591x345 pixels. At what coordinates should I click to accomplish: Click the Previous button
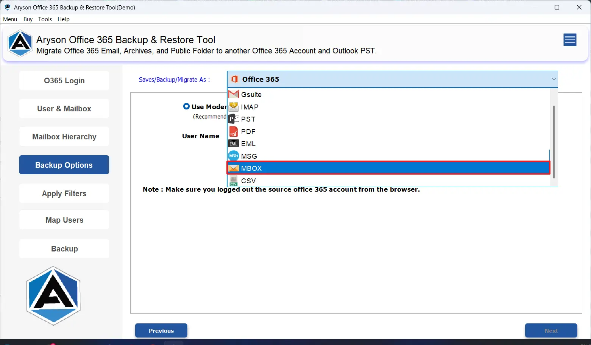[x=161, y=331]
